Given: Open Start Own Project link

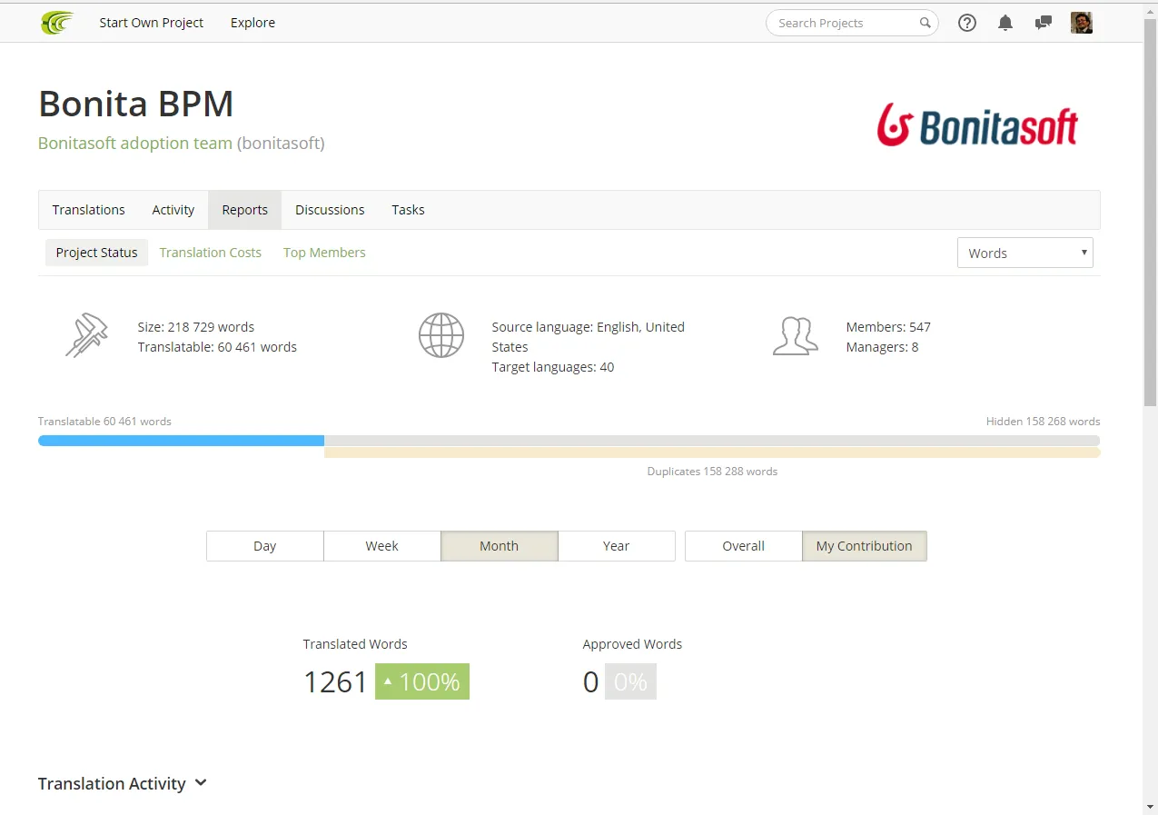Looking at the screenshot, I should coord(152,23).
